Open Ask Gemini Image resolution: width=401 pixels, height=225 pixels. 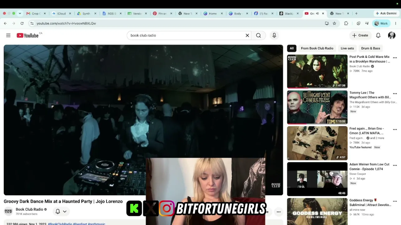coord(386,13)
